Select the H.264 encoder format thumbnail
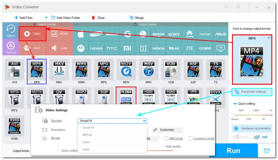Screen dimensions: 278x160 click(126, 96)
